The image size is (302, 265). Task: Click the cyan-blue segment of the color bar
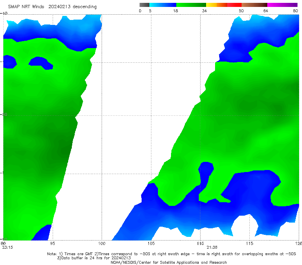click(x=163, y=5)
